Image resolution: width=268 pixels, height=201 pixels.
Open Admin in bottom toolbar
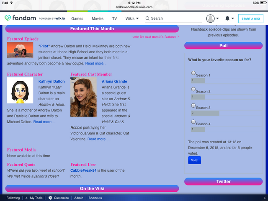(x=79, y=198)
